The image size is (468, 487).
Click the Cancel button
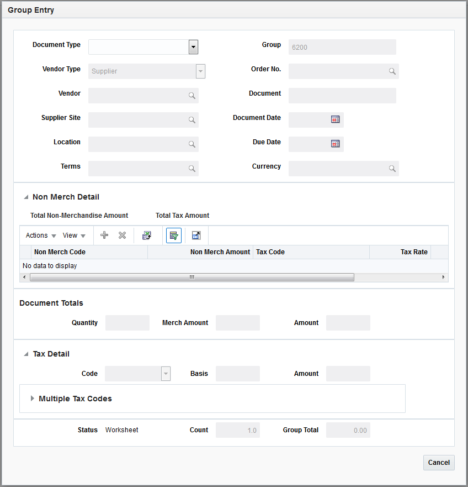[438, 463]
